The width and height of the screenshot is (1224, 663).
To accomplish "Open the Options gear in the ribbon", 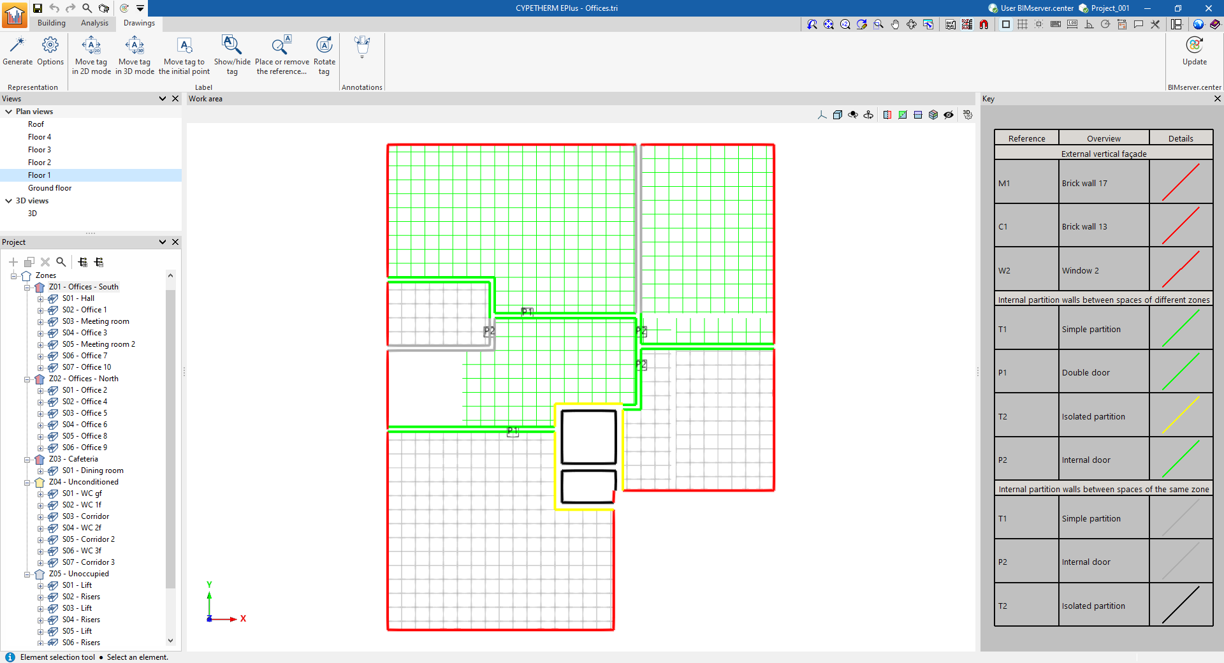I will pyautogui.click(x=50, y=46).
